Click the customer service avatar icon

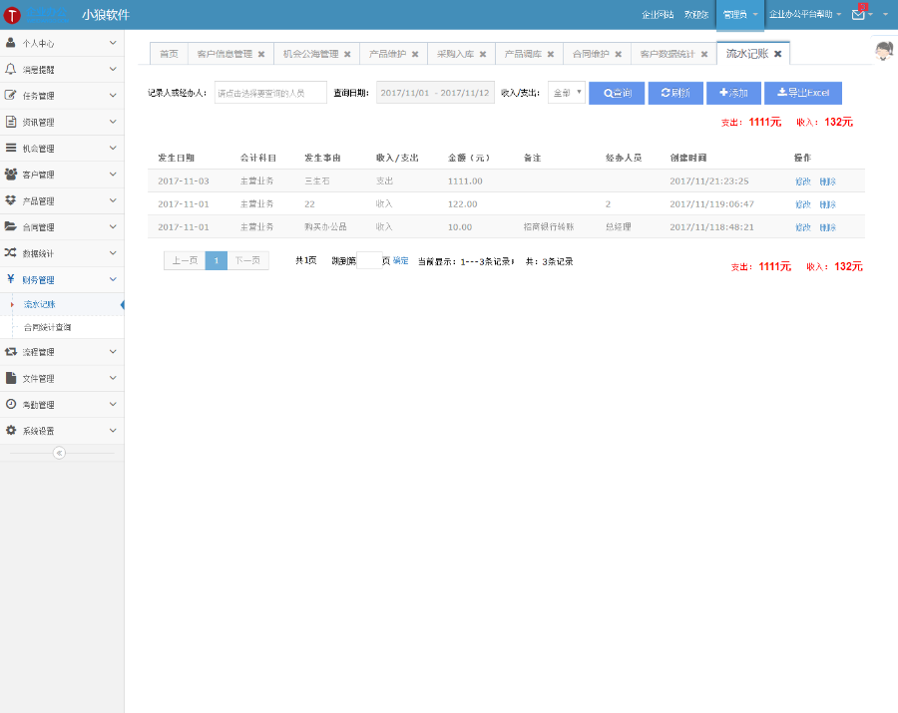pos(884,50)
